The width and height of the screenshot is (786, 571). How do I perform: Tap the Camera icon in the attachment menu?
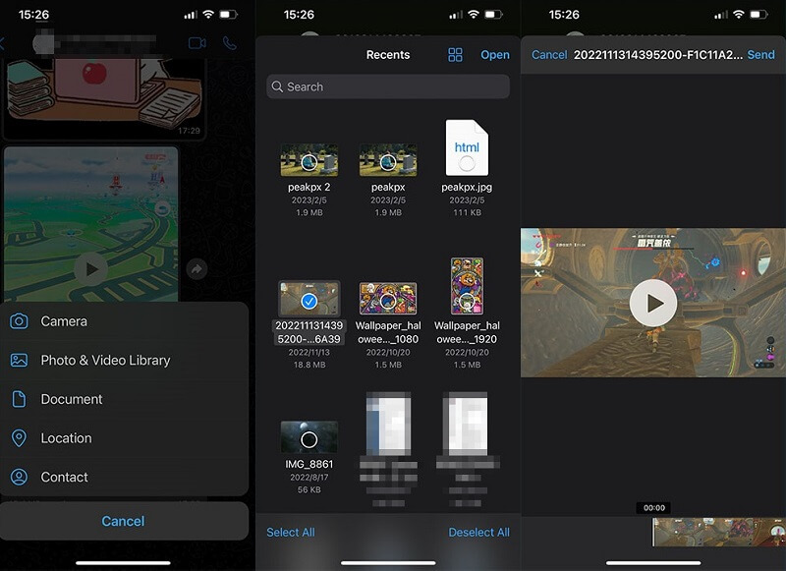point(19,321)
